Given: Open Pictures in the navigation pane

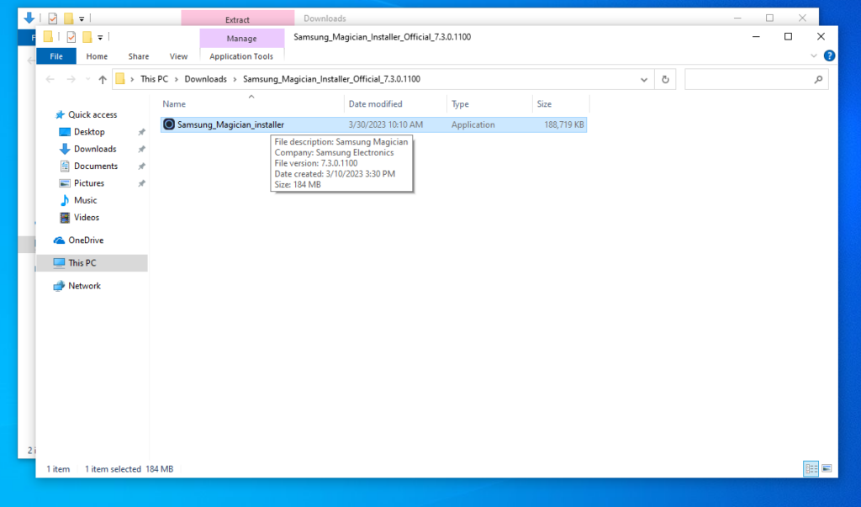Looking at the screenshot, I should (89, 183).
